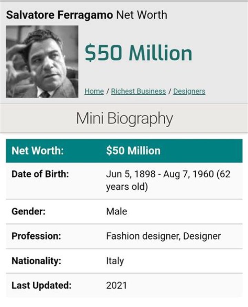
Task: Open the Designers breadcrumb link
Action: (189, 91)
